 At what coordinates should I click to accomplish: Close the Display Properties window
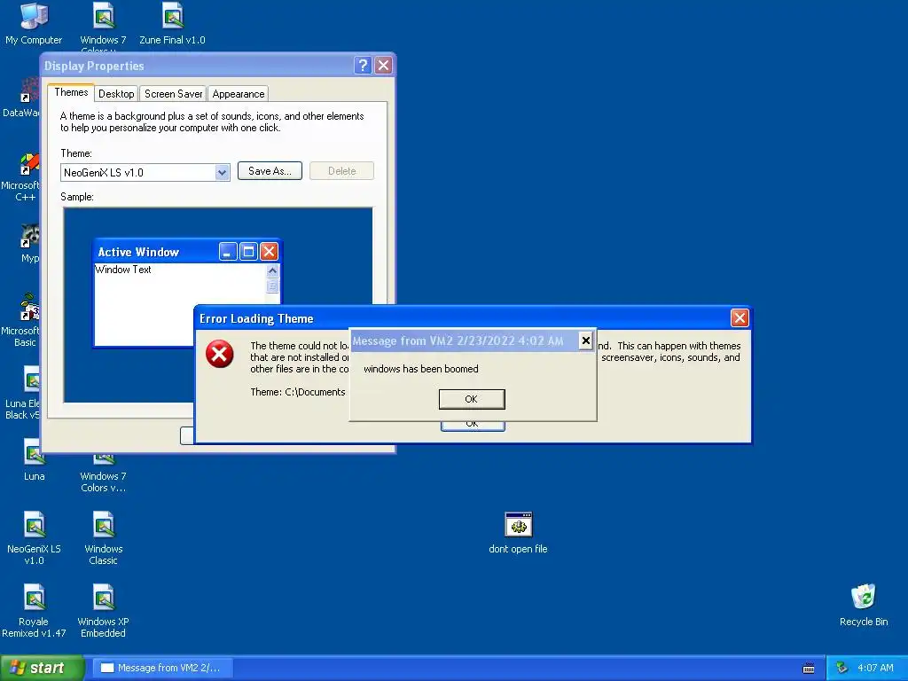point(383,66)
